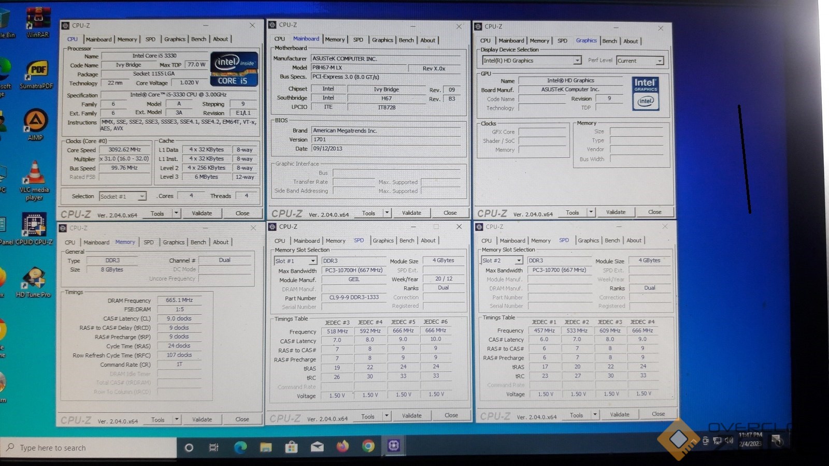The width and height of the screenshot is (829, 466).
Task: Open File Explorer from the taskbar
Action: click(266, 447)
